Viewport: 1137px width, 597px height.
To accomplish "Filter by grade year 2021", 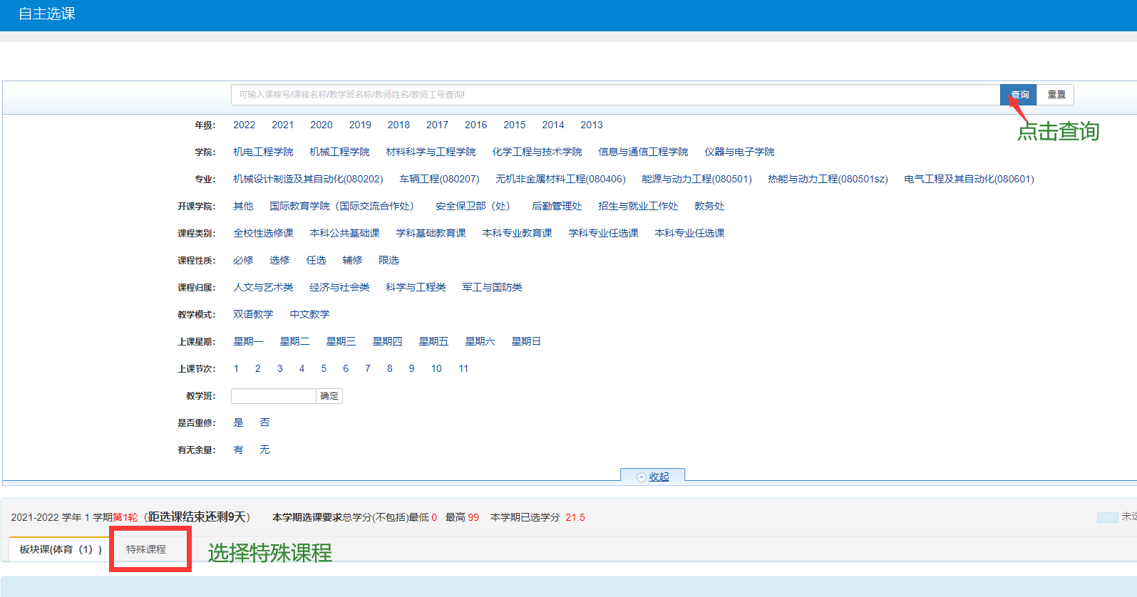I will pos(282,125).
